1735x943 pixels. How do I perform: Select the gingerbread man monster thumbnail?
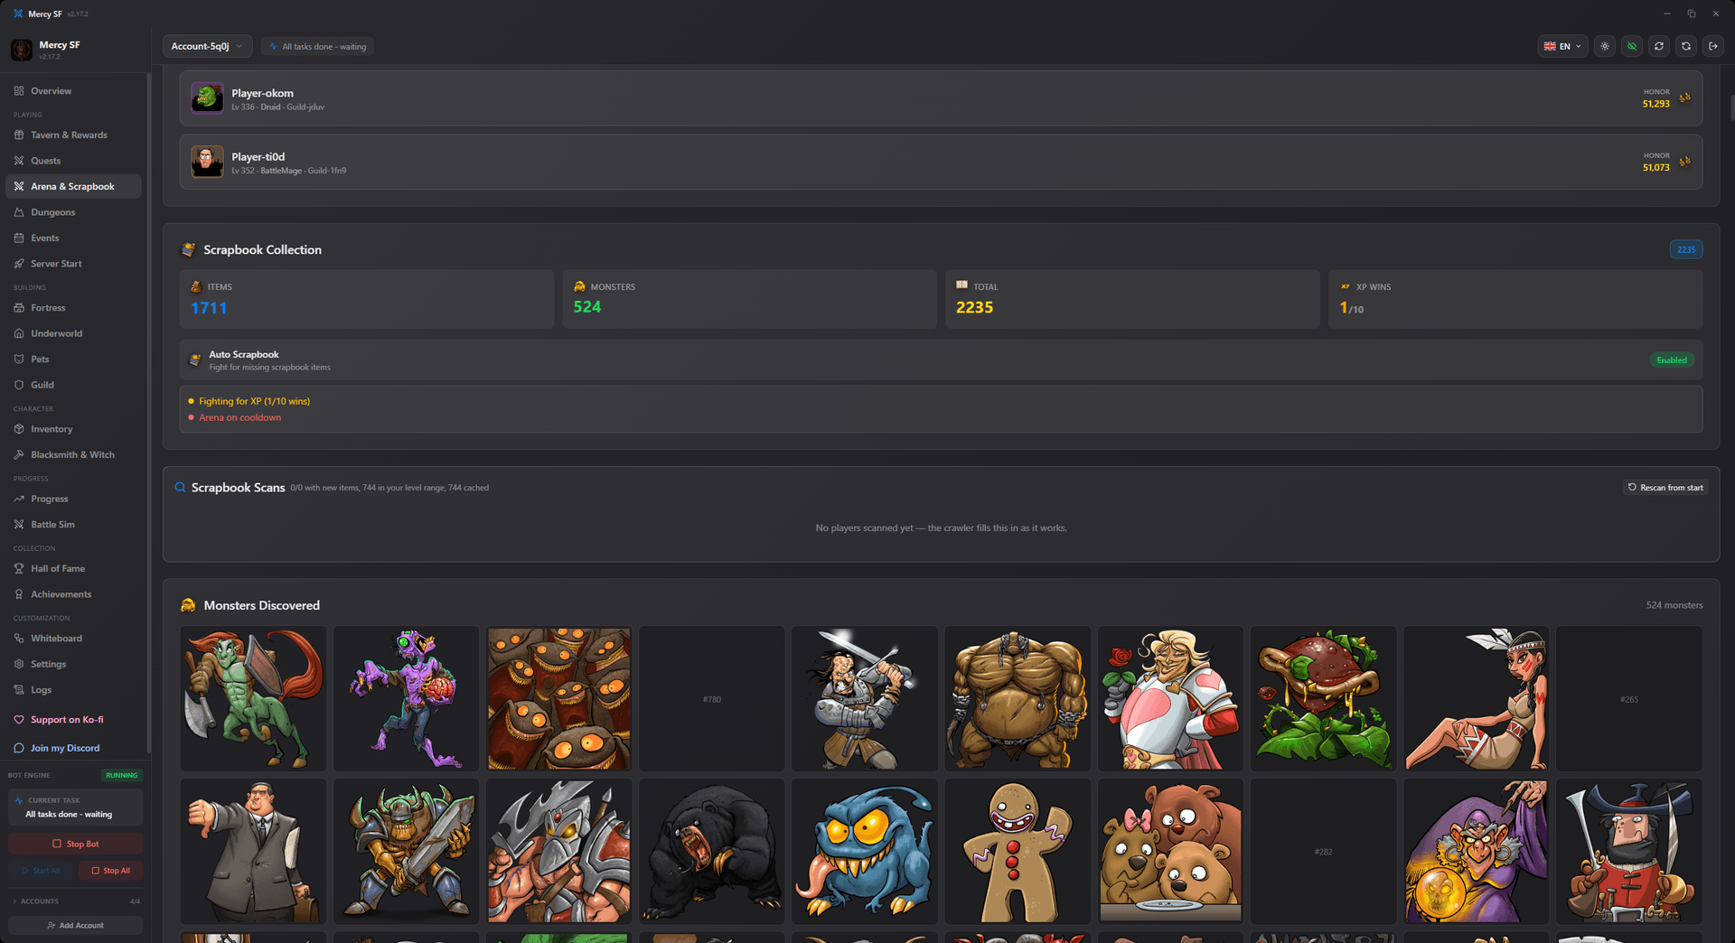click(x=1018, y=852)
